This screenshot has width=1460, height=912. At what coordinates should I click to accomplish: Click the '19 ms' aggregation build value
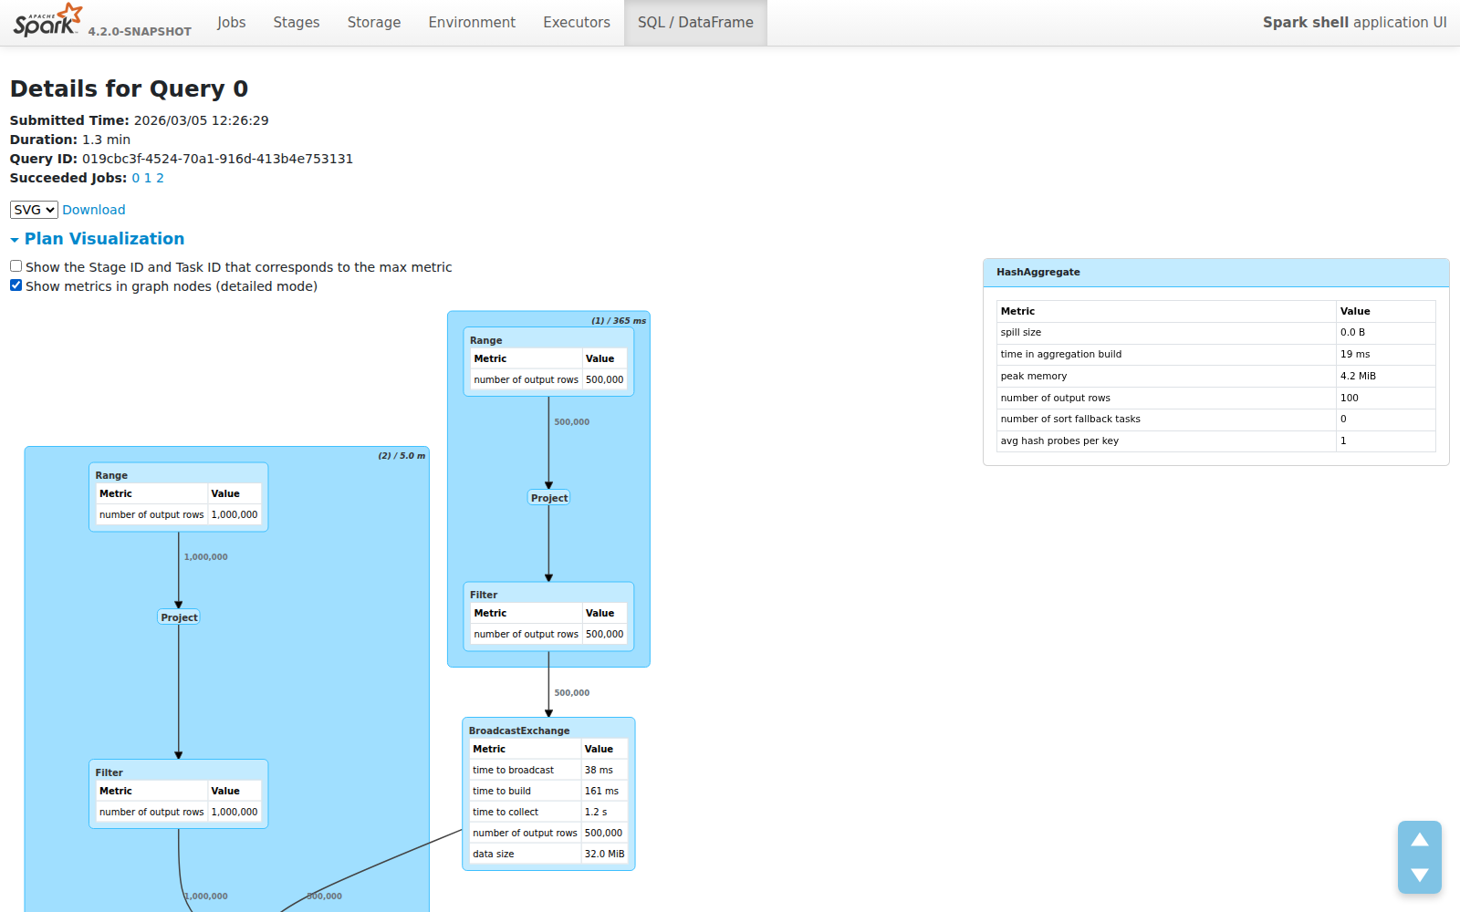click(1355, 355)
